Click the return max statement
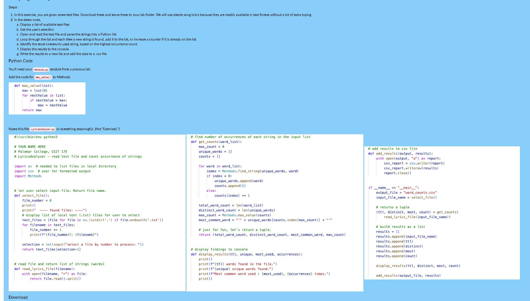 point(32,110)
